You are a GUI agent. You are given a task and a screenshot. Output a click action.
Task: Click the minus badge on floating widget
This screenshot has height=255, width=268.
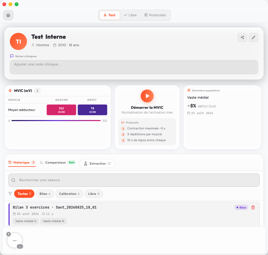coord(20,246)
